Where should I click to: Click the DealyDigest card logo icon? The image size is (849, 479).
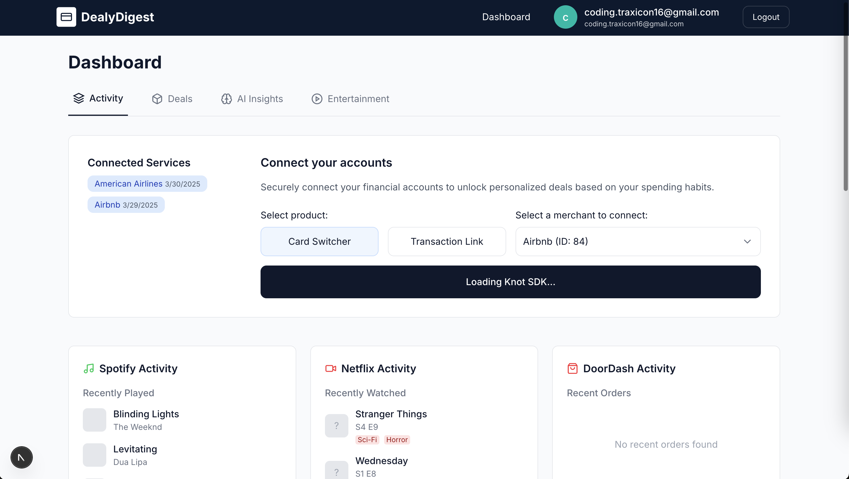[66, 17]
